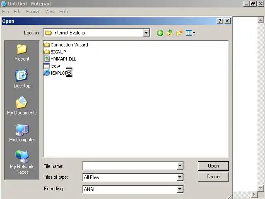Screen dimensions: 265x199
Task: Click Notepad's scroll right arrow
Action: pos(254,195)
